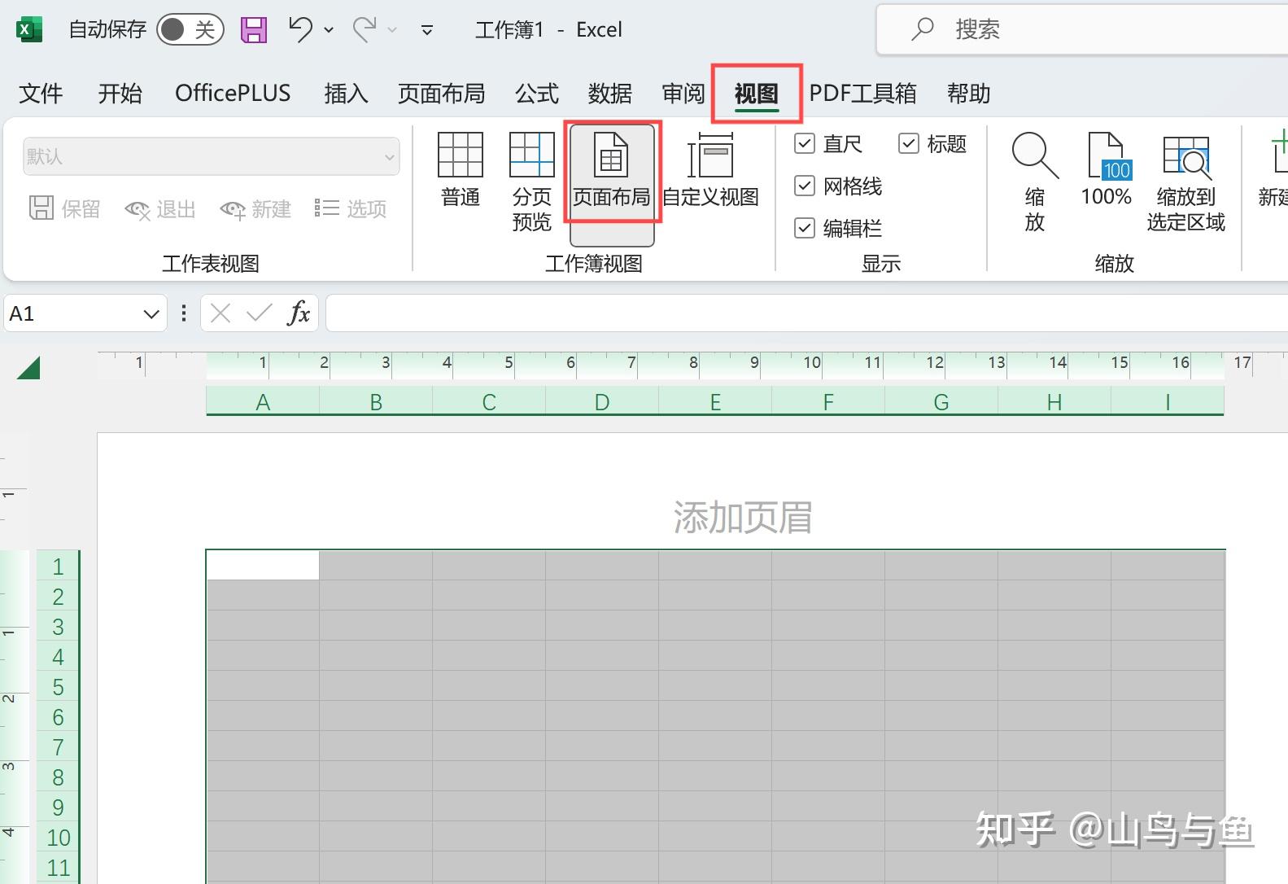Viewport: 1288px width, 884px height.
Task: Switch to the 页面布局 ribbon tab
Action: tap(442, 94)
